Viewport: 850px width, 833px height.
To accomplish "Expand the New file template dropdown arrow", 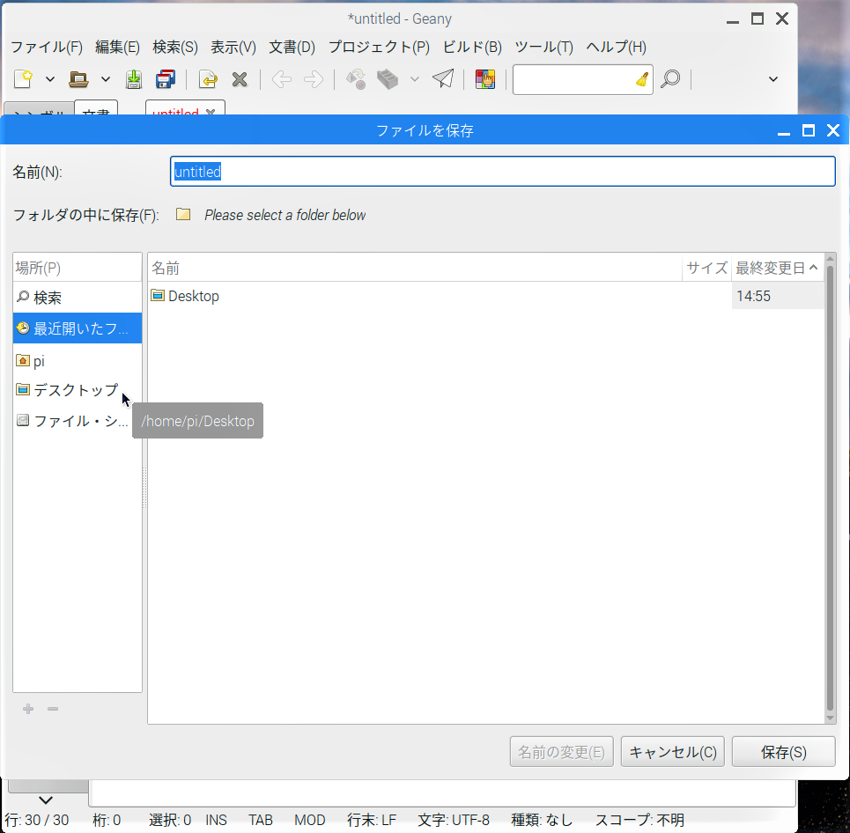I will 50,79.
